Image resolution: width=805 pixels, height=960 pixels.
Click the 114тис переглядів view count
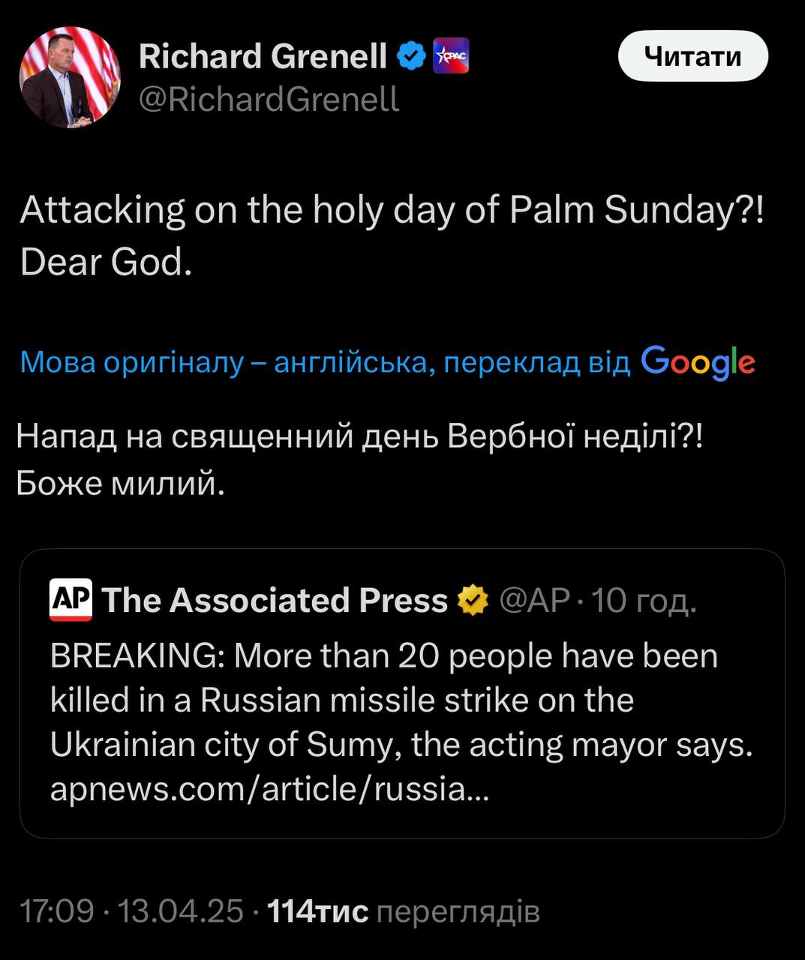click(403, 911)
